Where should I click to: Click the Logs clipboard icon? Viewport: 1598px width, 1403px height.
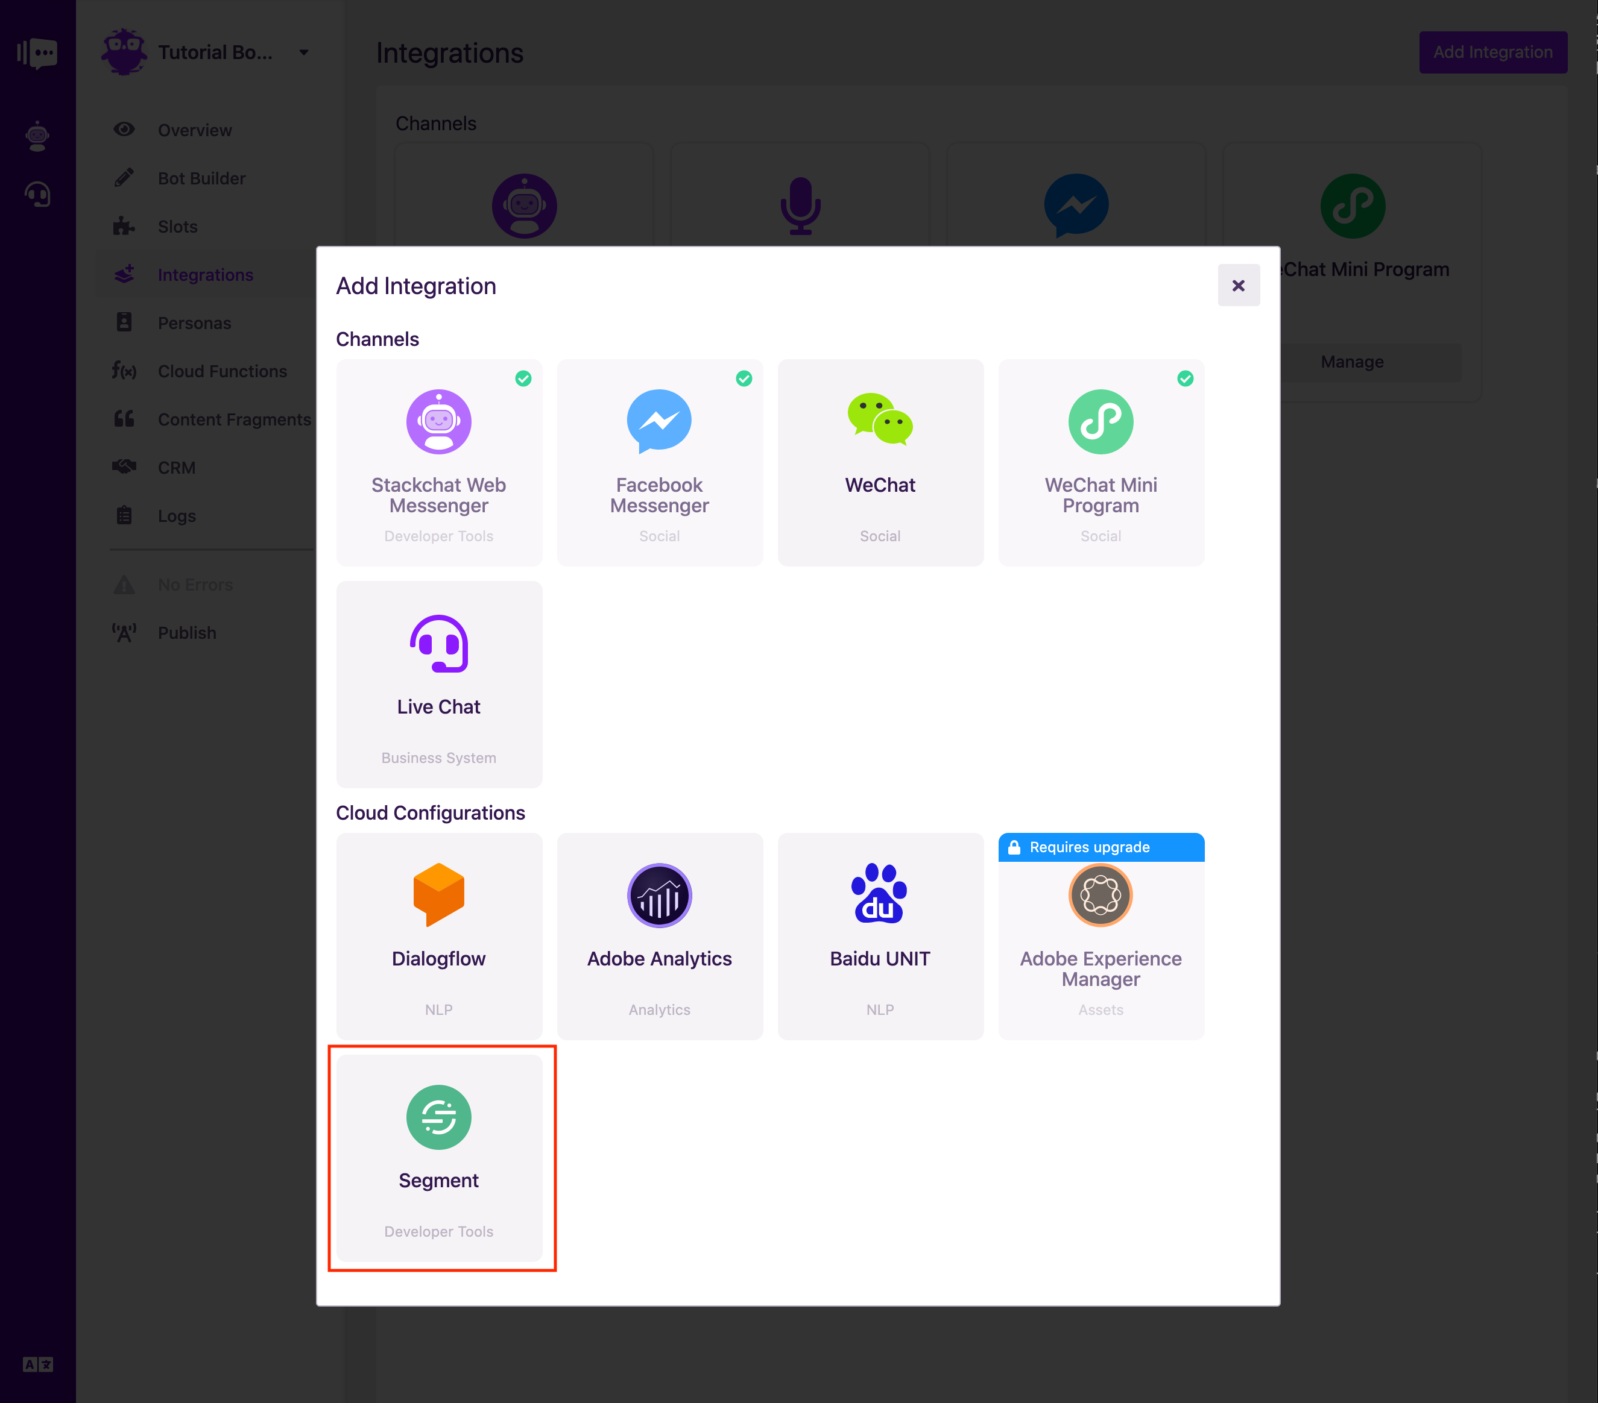point(124,515)
